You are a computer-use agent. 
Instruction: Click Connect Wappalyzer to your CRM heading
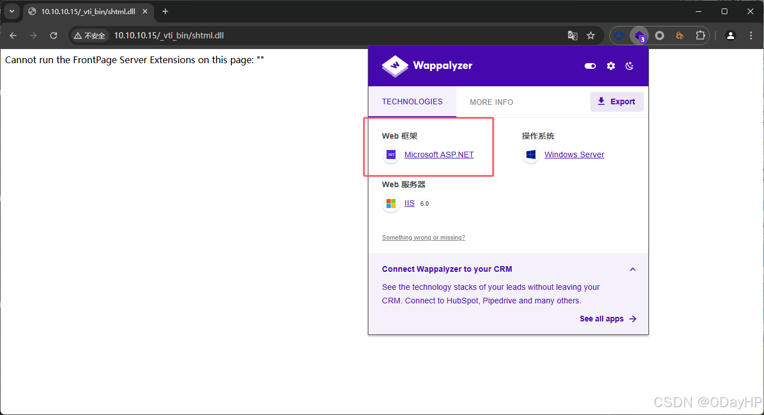pos(447,269)
